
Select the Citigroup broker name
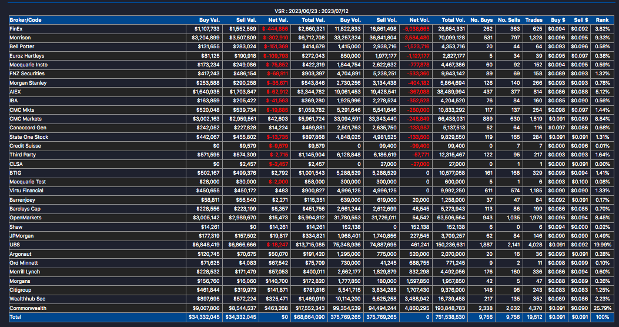21,290
